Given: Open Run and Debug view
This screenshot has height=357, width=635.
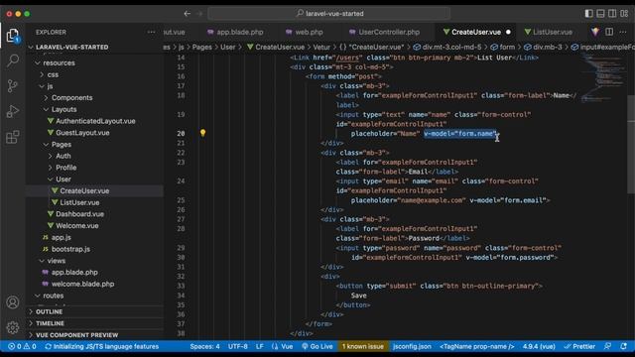Looking at the screenshot, I should pos(13,111).
